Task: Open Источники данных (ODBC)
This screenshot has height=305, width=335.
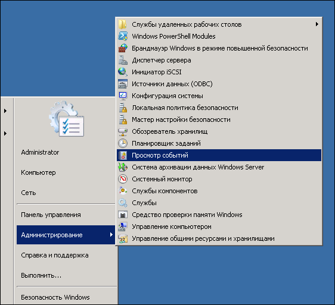Action: tap(219, 84)
